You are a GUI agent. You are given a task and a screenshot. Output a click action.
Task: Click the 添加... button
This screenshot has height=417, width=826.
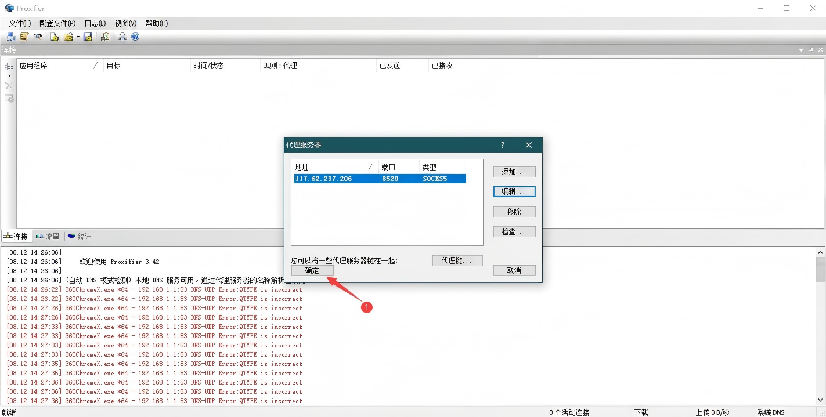(514, 172)
